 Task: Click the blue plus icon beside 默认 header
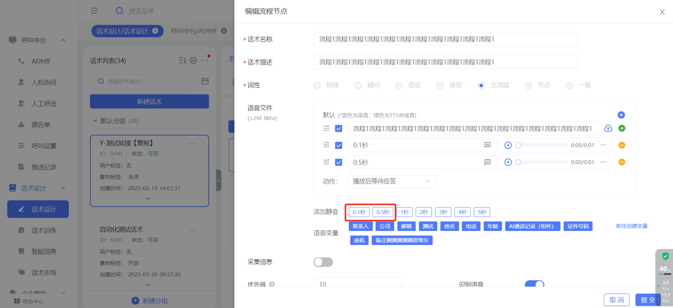click(621, 115)
